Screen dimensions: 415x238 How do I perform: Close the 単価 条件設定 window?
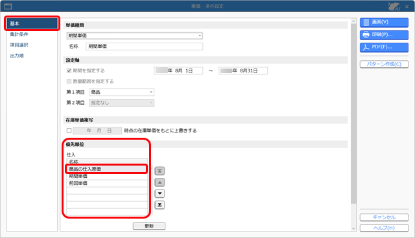point(407,6)
